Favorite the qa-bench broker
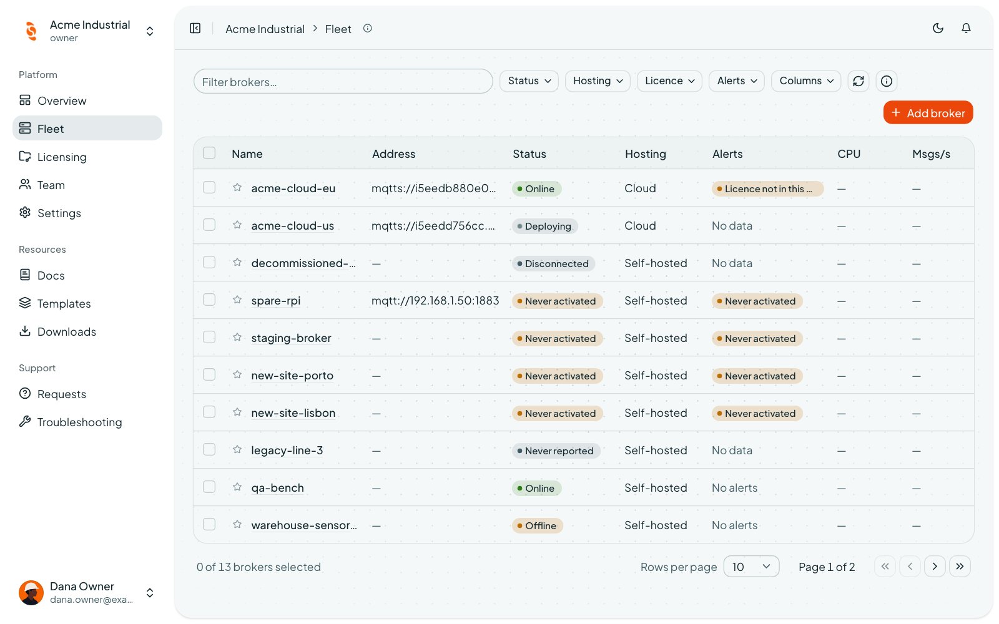The height and width of the screenshot is (624, 999). tap(237, 487)
